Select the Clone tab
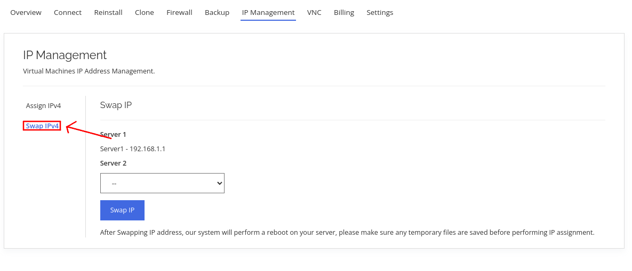 tap(145, 12)
